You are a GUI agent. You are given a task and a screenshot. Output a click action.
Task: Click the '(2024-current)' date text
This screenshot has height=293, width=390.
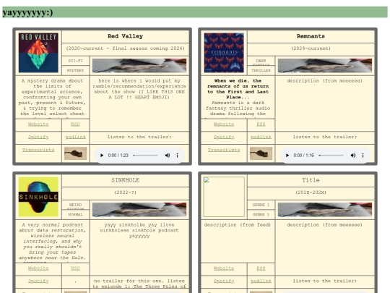pyautogui.click(x=311, y=48)
